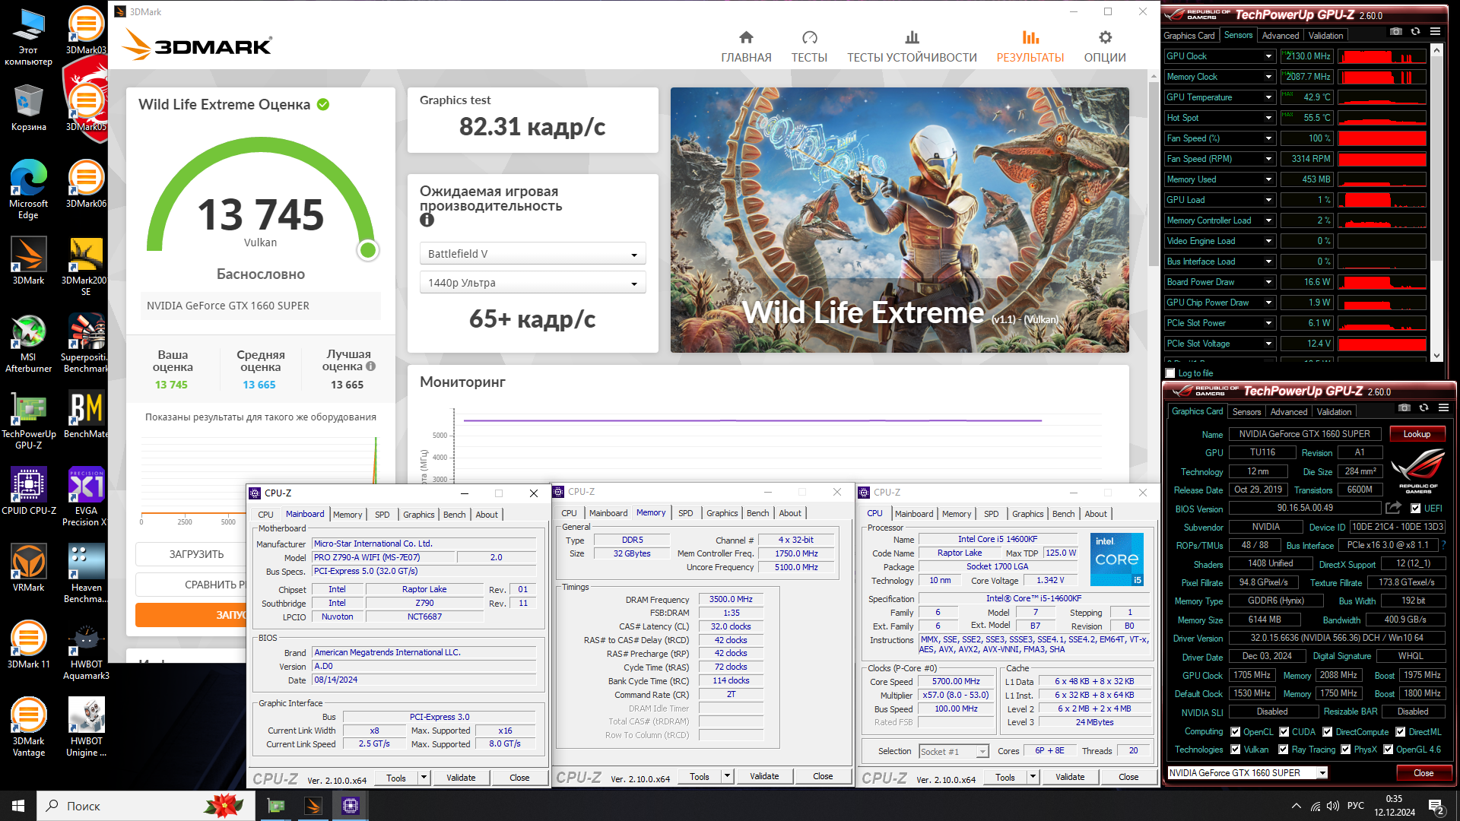1460x821 pixels.
Task: Click the Поиск search box on the taskbar
Action: [x=146, y=806]
